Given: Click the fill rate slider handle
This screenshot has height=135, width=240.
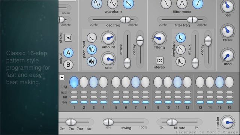Looking at the screenshot, I should click(x=172, y=122).
